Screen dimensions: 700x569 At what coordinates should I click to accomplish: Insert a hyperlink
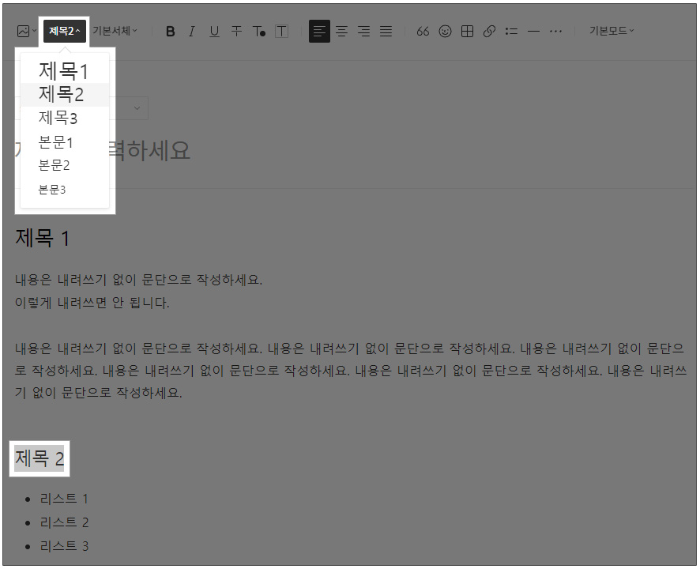pos(489,32)
